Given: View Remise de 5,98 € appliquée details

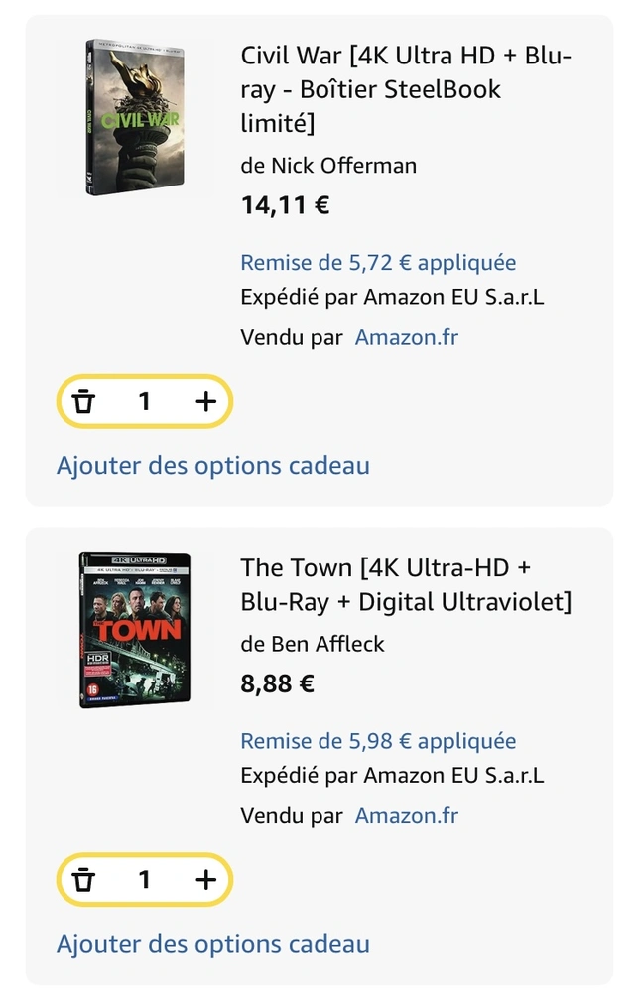Looking at the screenshot, I should 378,740.
